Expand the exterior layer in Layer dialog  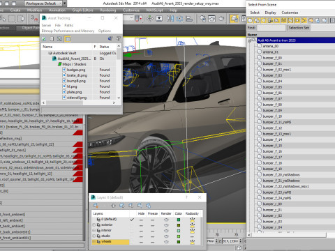tap(94, 225)
